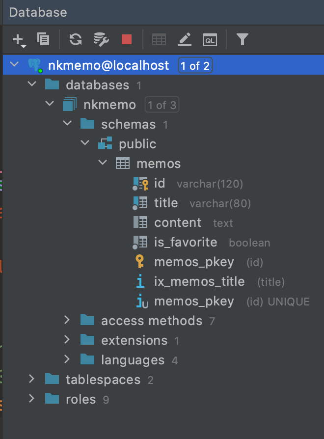Collapse the nkmemo@localhost data source
The image size is (324, 439).
pos(14,64)
